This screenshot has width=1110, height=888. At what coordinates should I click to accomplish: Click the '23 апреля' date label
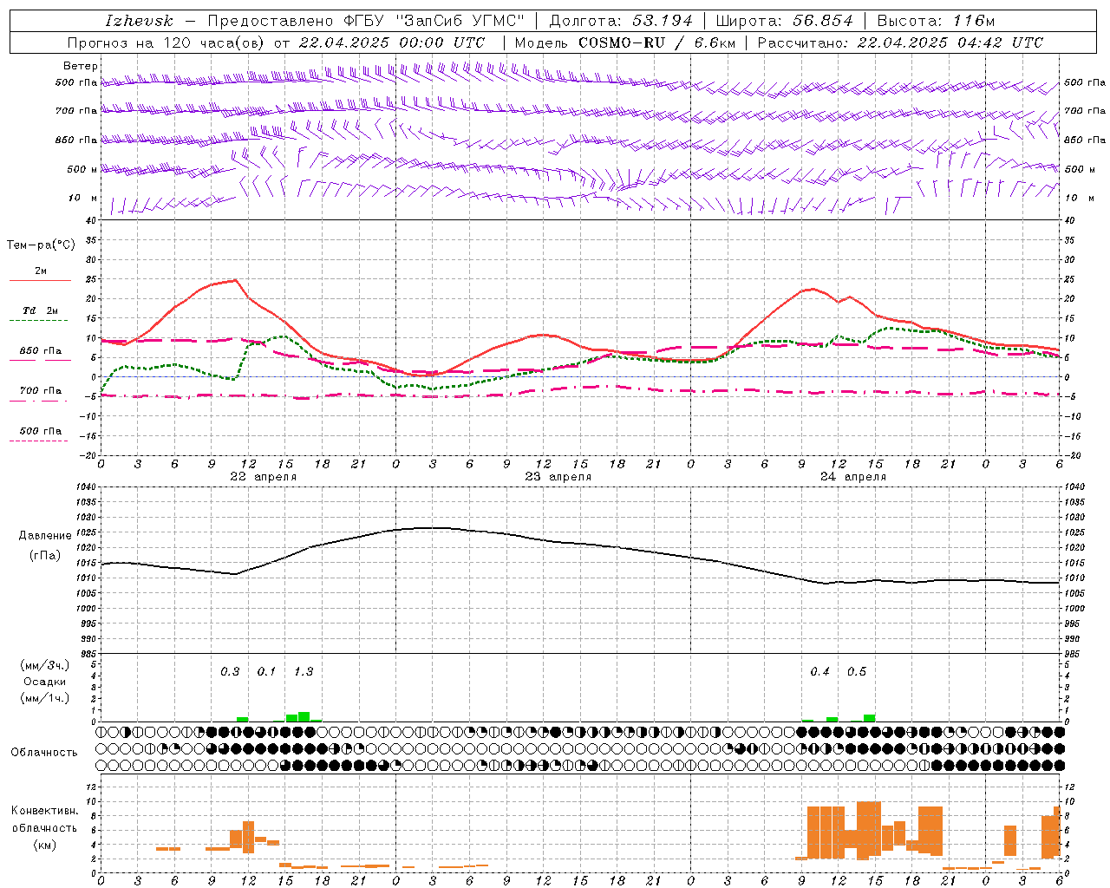(x=558, y=477)
